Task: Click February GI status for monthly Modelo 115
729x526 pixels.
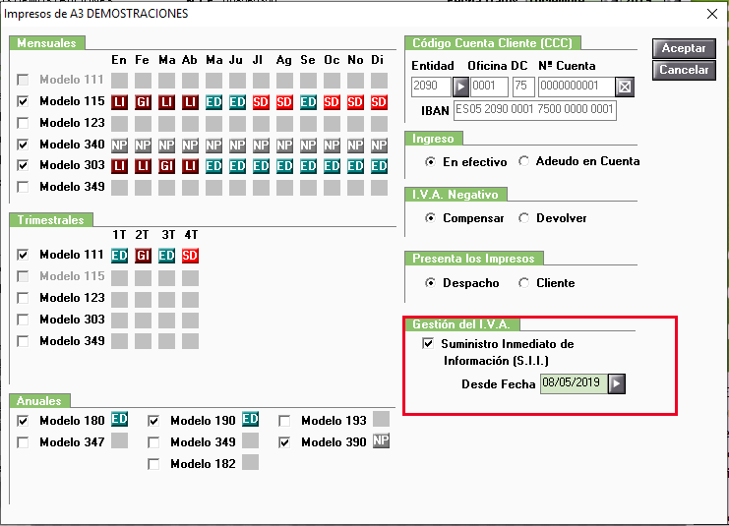Action: click(144, 102)
